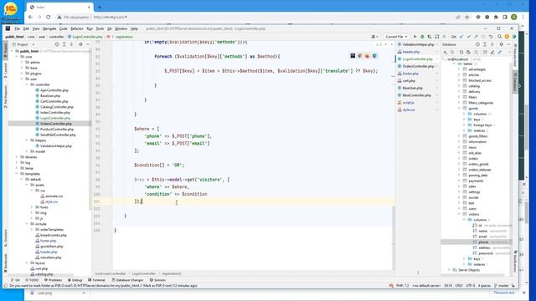Image resolution: width=536 pixels, height=301 pixels.
Task: Open the Services tool window
Action: tap(157, 280)
